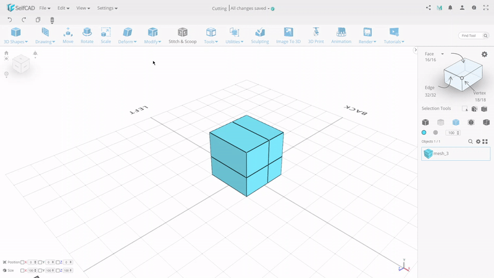
Task: Open the Tutorials toolbar item
Action: (x=394, y=35)
